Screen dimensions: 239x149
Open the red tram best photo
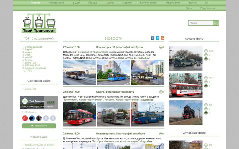coord(186,86)
